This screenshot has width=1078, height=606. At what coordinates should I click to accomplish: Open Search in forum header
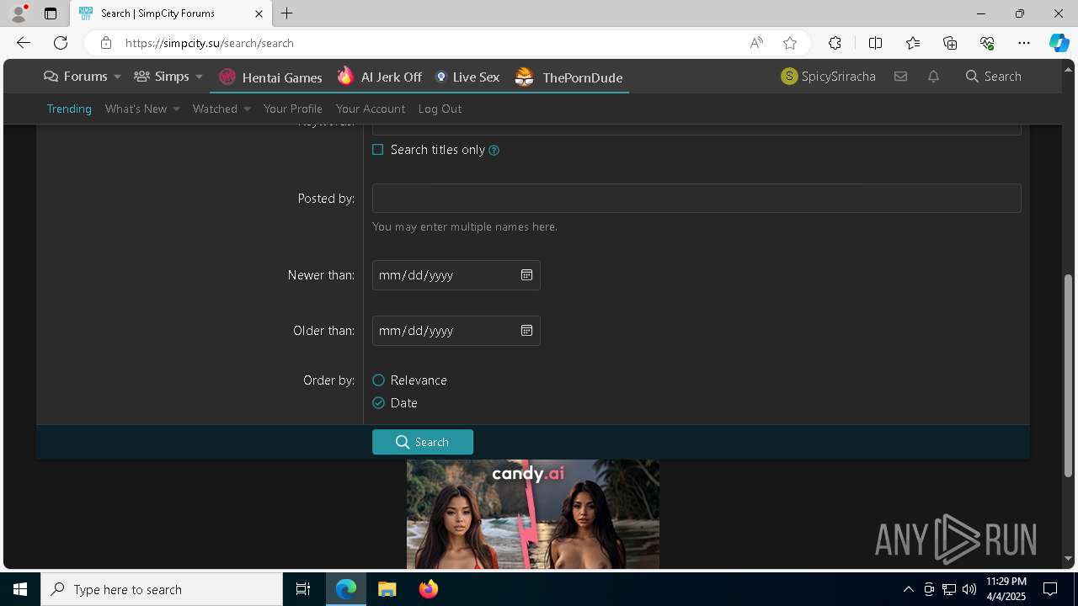click(x=994, y=77)
